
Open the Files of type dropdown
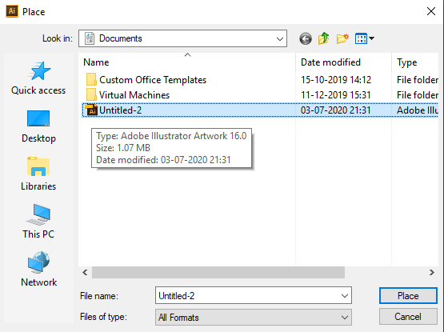point(254,318)
